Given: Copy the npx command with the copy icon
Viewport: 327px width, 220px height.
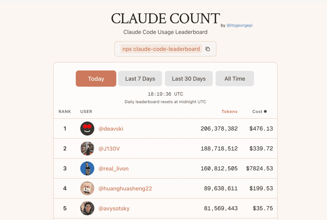Looking at the screenshot, I should [x=208, y=49].
